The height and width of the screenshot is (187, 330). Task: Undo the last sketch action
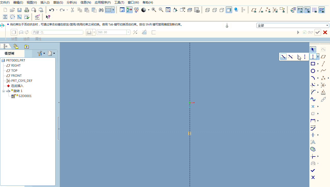(x=51, y=10)
